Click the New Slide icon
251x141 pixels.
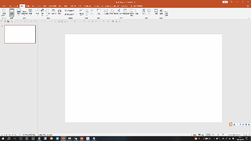(4, 11)
